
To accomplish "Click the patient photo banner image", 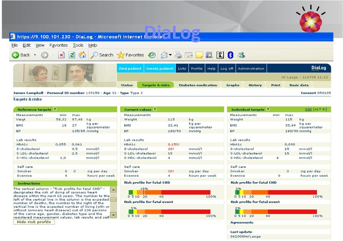I will point(65,75).
